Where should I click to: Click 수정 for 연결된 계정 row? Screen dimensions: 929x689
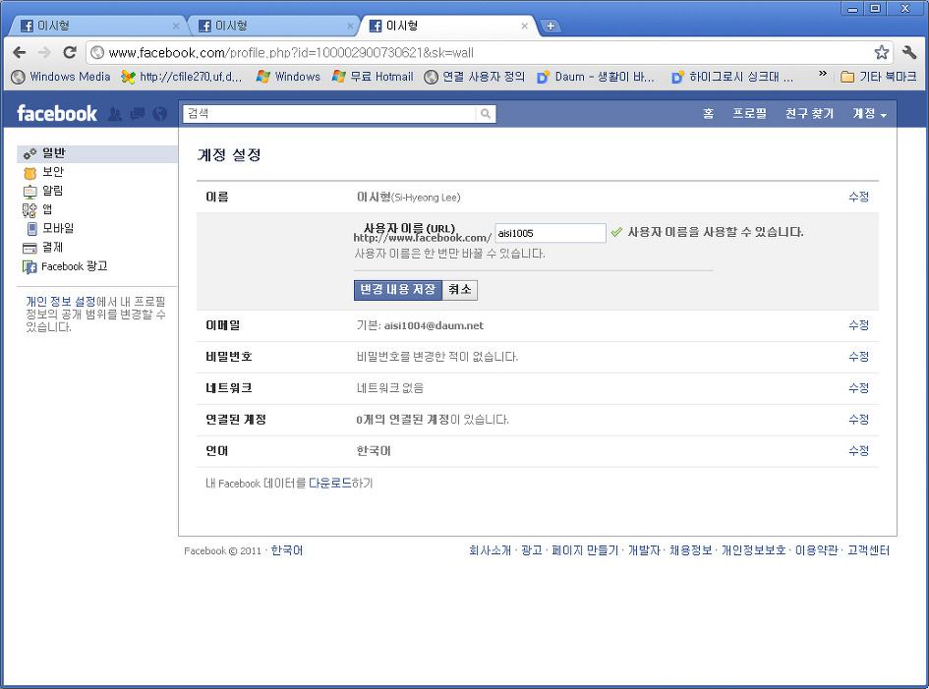(x=859, y=420)
